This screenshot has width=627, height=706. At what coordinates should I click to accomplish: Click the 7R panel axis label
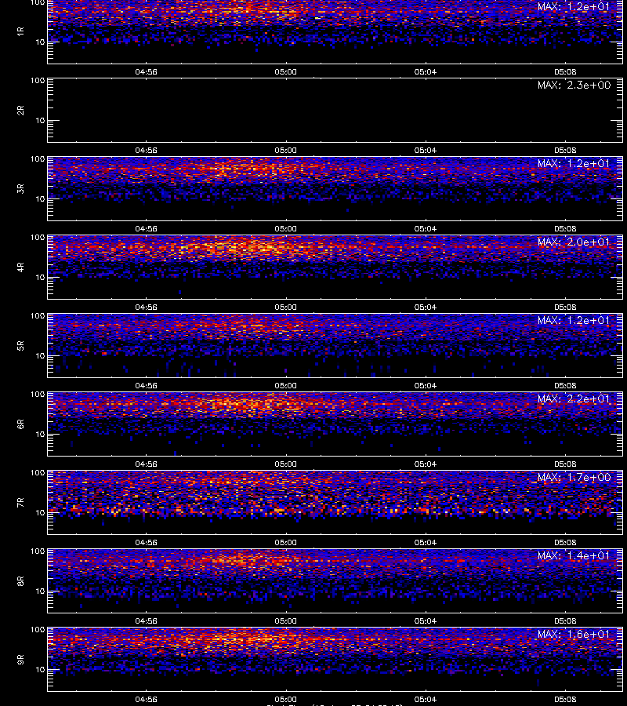20,503
